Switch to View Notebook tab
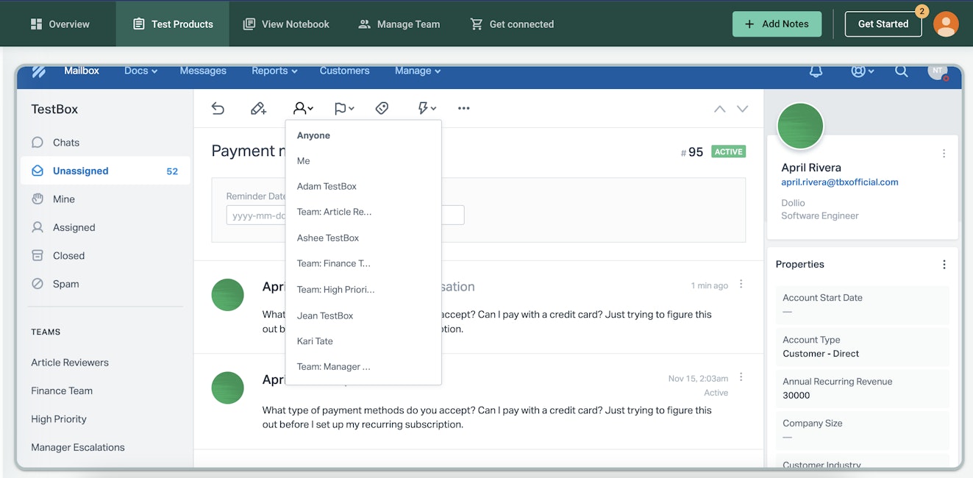Image resolution: width=973 pixels, height=478 pixels. point(286,24)
